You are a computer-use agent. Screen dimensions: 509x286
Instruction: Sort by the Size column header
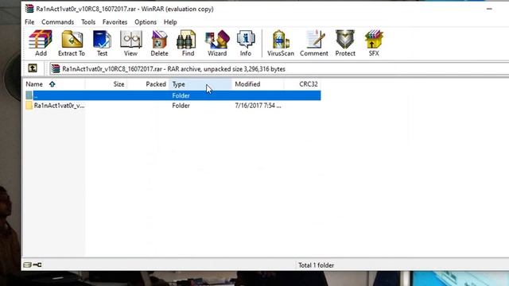(106, 84)
